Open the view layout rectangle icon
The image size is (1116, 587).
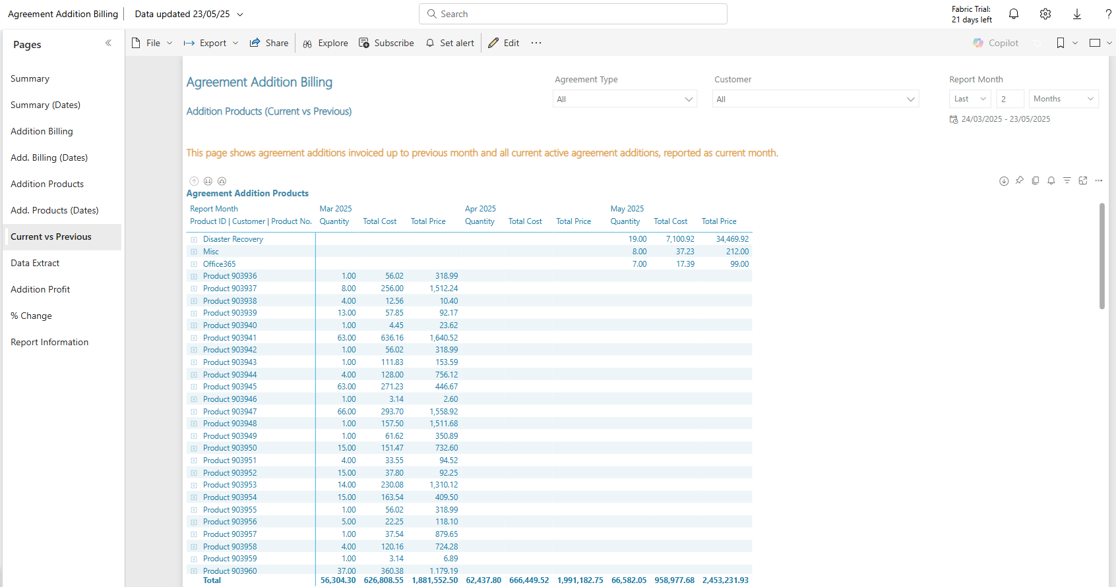pyautogui.click(x=1095, y=43)
